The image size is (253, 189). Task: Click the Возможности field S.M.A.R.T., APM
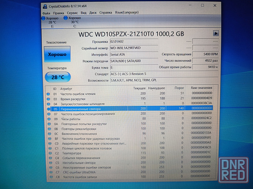click(x=164, y=80)
